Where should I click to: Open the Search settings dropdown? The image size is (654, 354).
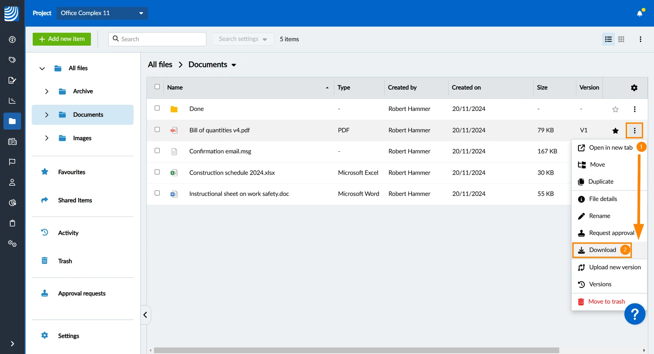(x=243, y=39)
